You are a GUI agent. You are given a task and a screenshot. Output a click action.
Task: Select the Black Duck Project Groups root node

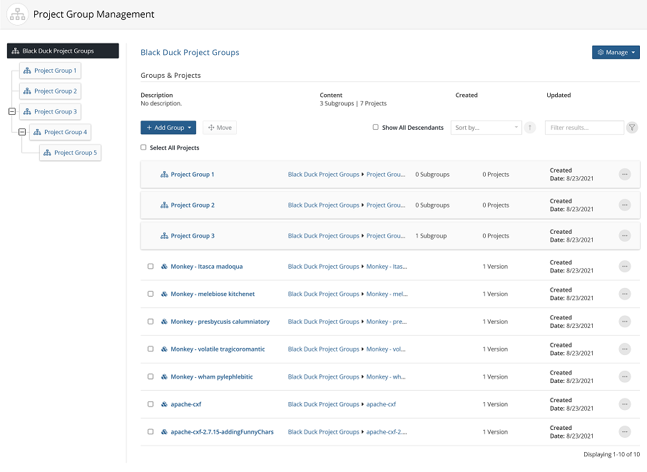coord(63,51)
